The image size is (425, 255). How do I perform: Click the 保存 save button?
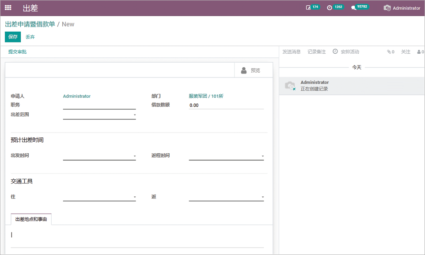[x=13, y=37]
